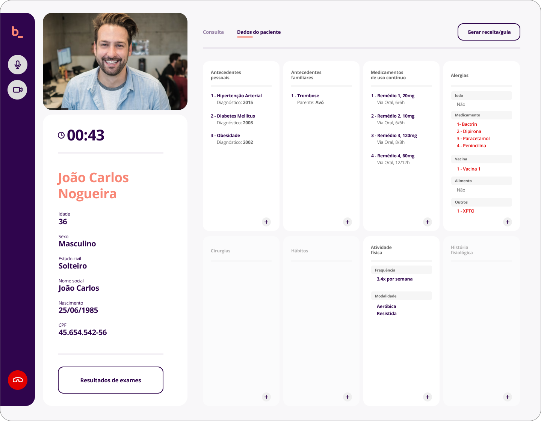Add entry to História fisiológica card
Viewport: 541px width, 421px height.
tap(508, 397)
